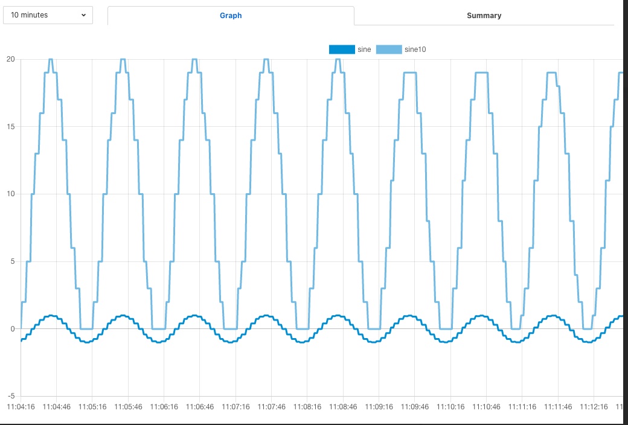628x425 pixels.
Task: Click the 11:05:16 x-axis time label
Action: pyautogui.click(x=92, y=407)
